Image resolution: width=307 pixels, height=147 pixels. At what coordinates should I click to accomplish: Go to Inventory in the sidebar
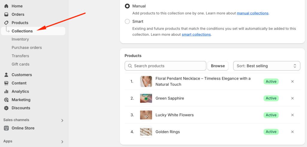point(20,39)
